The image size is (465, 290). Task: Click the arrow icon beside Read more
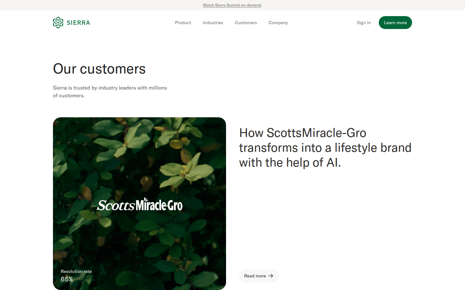271,276
